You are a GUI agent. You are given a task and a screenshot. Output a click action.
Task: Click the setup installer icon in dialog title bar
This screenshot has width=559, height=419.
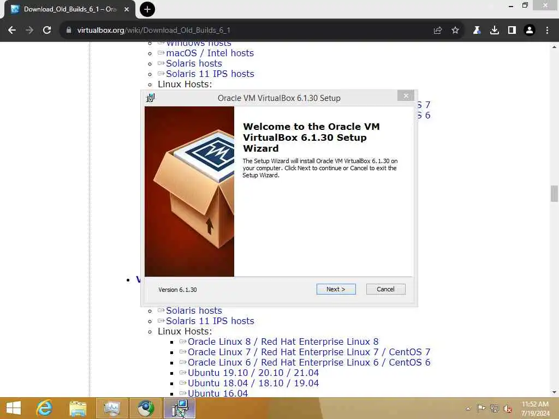tap(151, 98)
